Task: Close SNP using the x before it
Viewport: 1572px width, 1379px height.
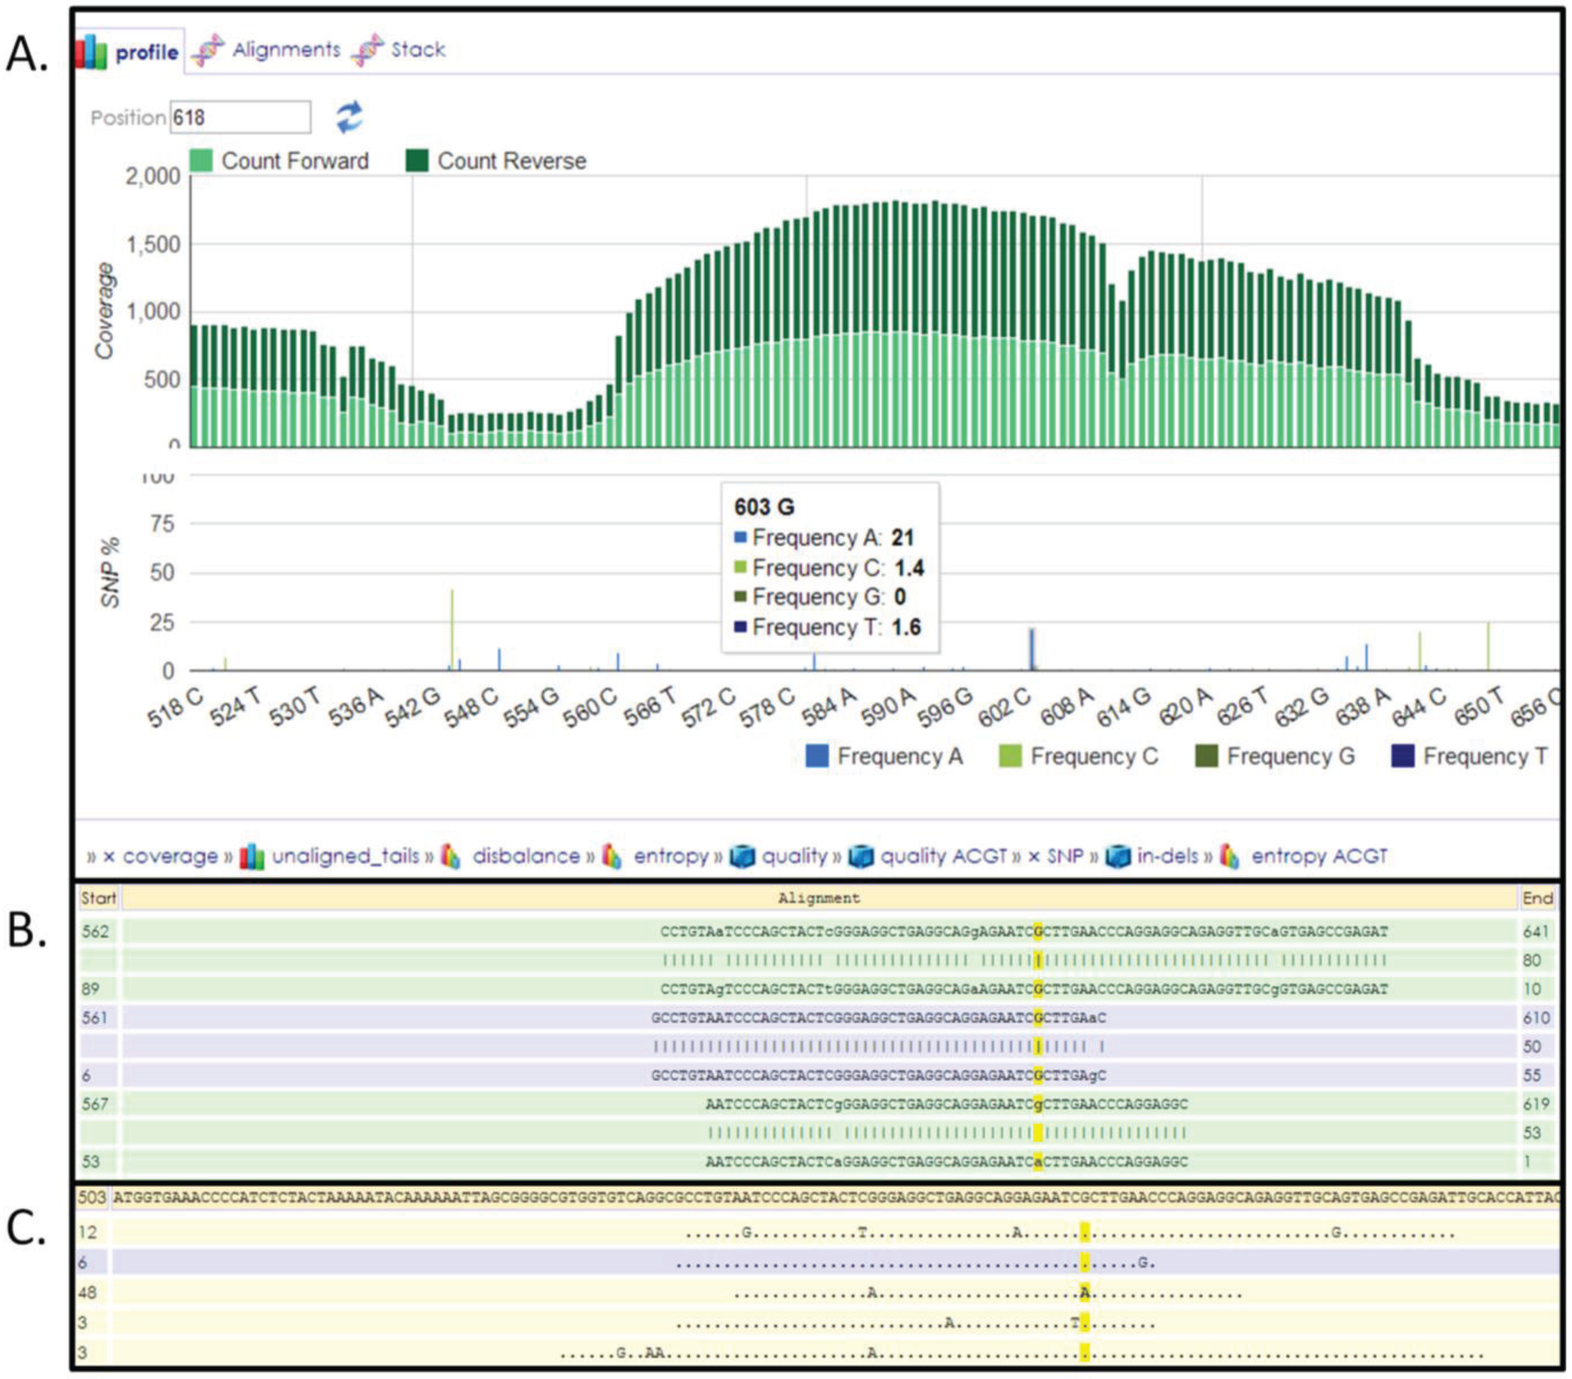Action: coord(1034,857)
